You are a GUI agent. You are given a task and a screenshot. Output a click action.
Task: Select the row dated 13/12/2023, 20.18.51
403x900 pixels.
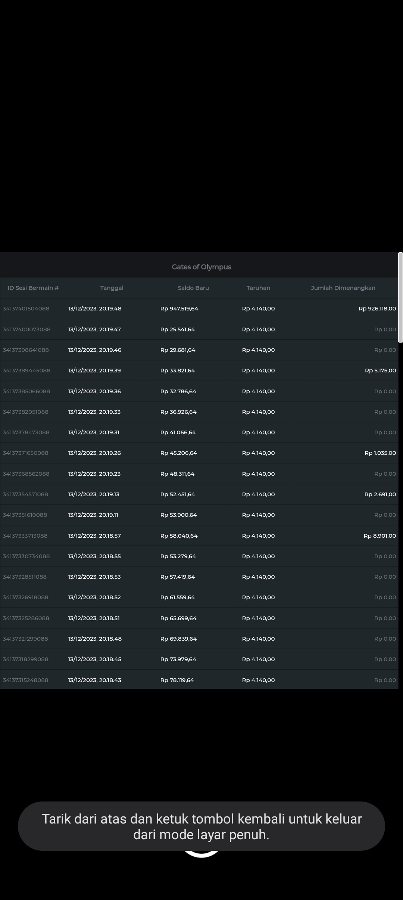94,618
